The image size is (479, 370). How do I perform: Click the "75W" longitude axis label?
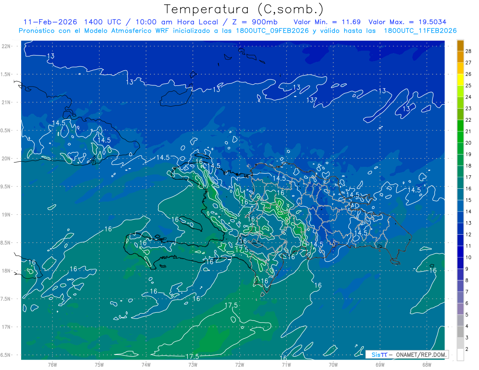point(99,365)
